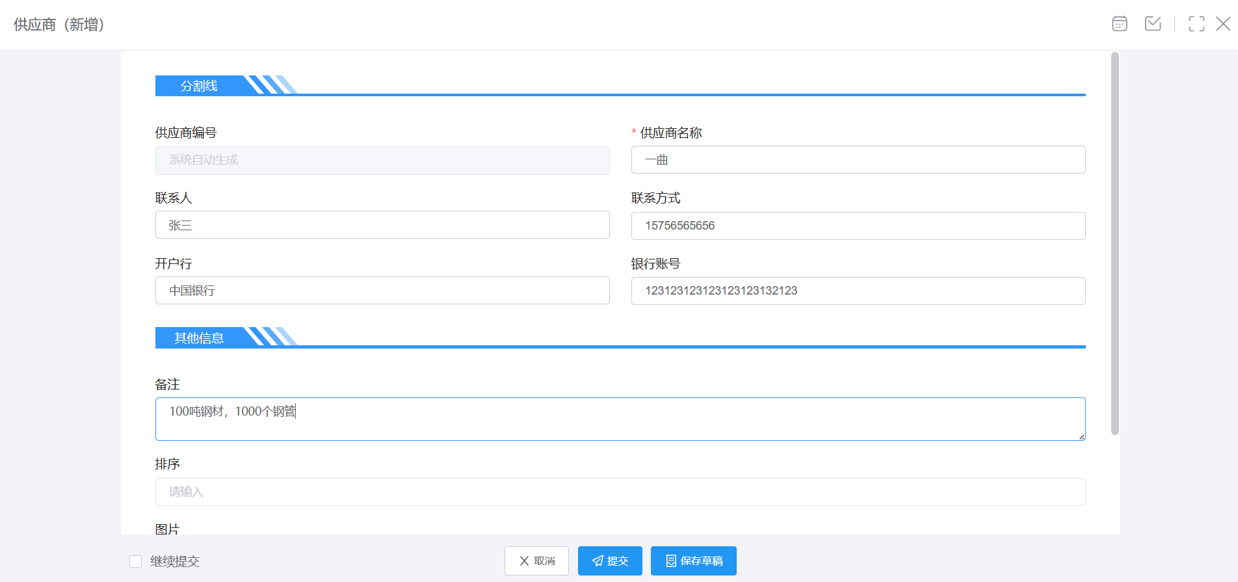
Task: Expand the dialog to fullscreen
Action: pos(1196,24)
